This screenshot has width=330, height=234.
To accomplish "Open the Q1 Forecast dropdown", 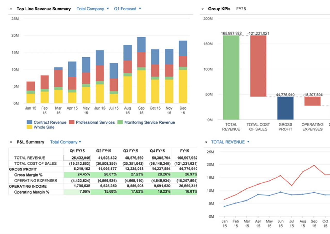I will pyautogui.click(x=126, y=9).
